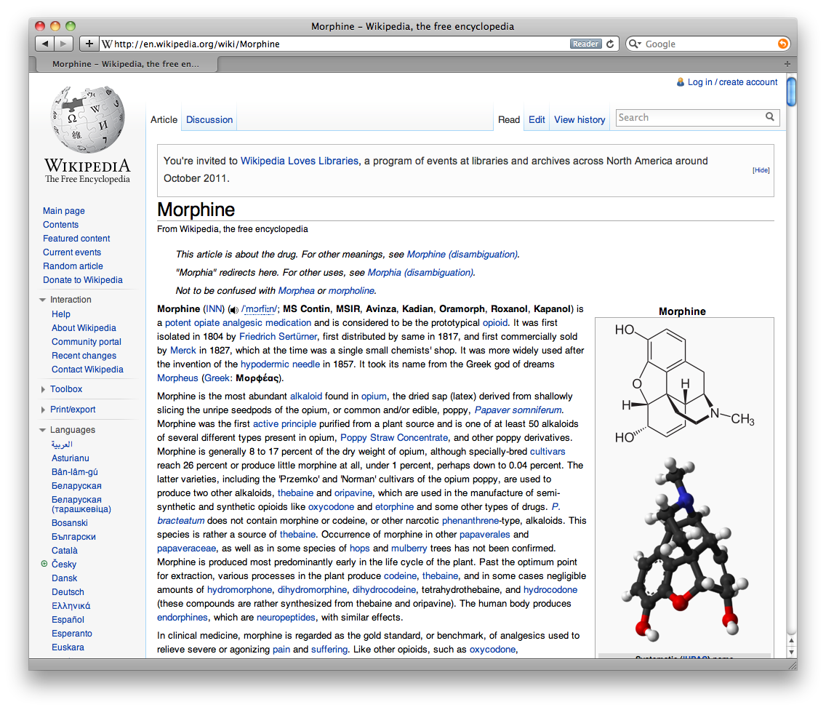Switch to the Español language version
Viewport: 826px width, 710px height.
(68, 620)
